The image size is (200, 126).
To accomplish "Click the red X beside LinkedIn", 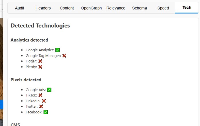I will click(x=44, y=101).
